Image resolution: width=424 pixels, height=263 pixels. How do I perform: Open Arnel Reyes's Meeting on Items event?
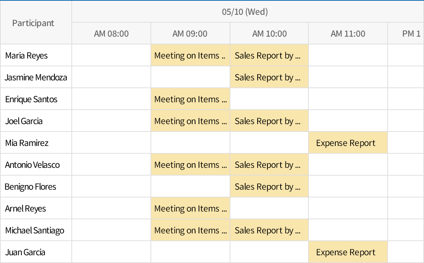point(190,208)
